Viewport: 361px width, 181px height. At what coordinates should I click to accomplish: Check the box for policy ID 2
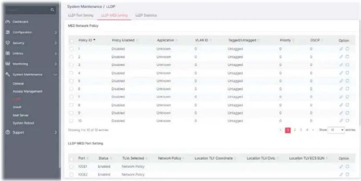72,56
